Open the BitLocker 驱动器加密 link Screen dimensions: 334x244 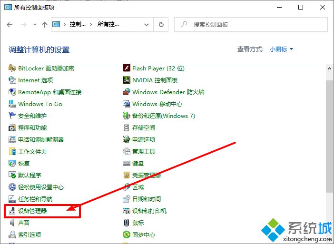tap(46, 68)
